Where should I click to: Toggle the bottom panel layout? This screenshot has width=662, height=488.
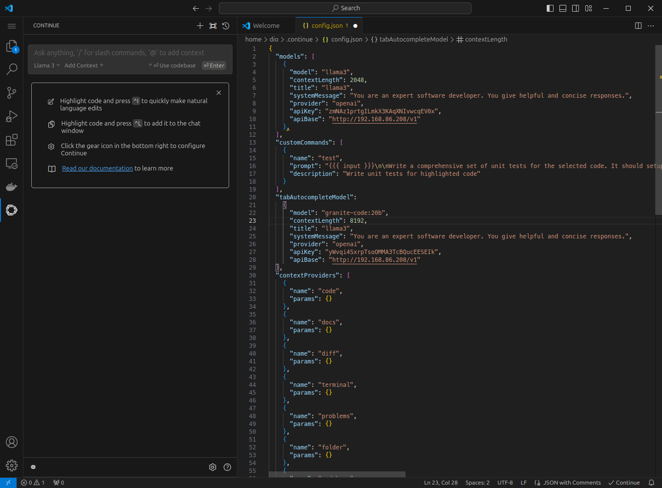(563, 8)
